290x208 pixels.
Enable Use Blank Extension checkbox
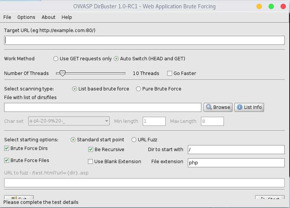(x=90, y=161)
